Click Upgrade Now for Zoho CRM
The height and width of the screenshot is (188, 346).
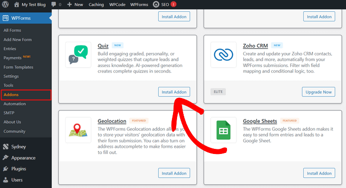click(319, 92)
